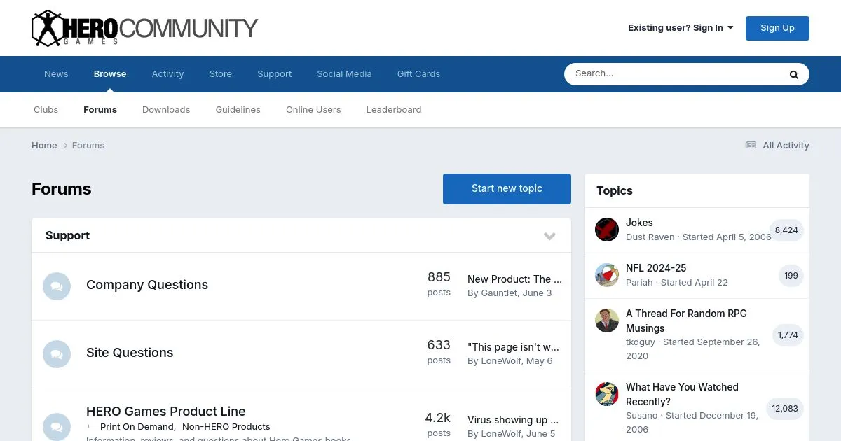Go to the Store menu item
The height and width of the screenshot is (441, 841).
coord(221,73)
